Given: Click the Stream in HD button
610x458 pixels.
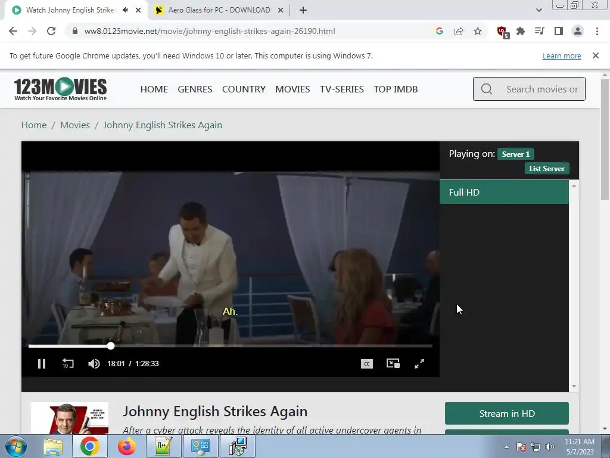Looking at the screenshot, I should point(506,413).
